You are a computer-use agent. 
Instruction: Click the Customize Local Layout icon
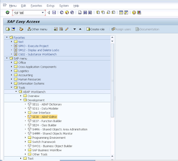point(139,12)
